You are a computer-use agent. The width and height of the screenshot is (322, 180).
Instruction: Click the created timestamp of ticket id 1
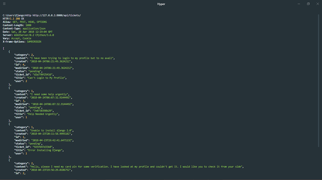(51, 134)
